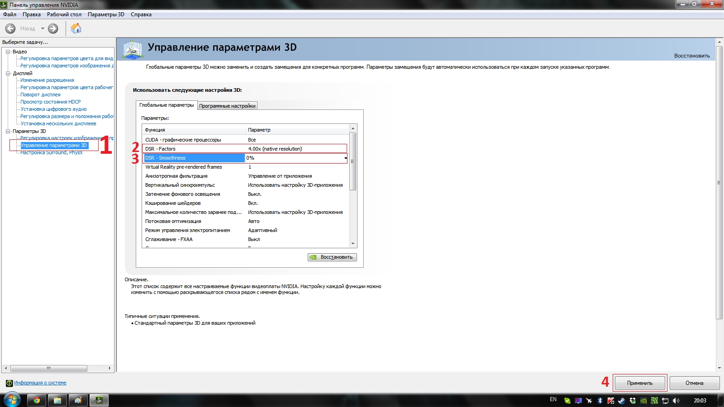Click the main page scroll-down arrow
The image size is (724, 407).
(719, 368)
